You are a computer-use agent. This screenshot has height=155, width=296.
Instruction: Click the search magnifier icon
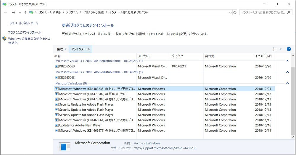[288, 12]
